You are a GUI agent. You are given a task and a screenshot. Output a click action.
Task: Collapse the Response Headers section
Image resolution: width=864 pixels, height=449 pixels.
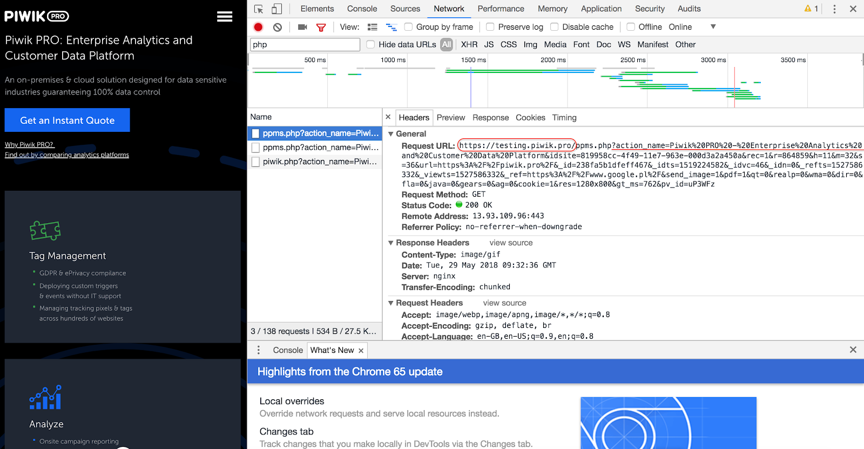[x=391, y=243]
